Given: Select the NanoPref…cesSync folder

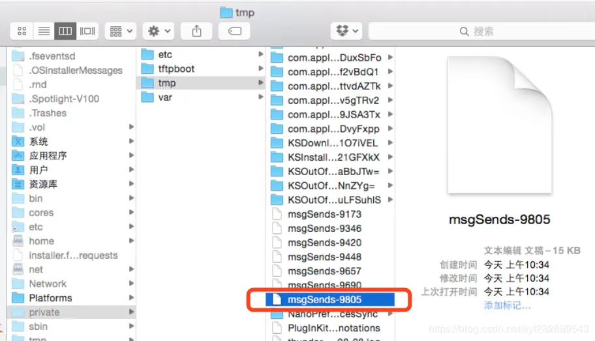Looking at the screenshot, I should tap(331, 314).
